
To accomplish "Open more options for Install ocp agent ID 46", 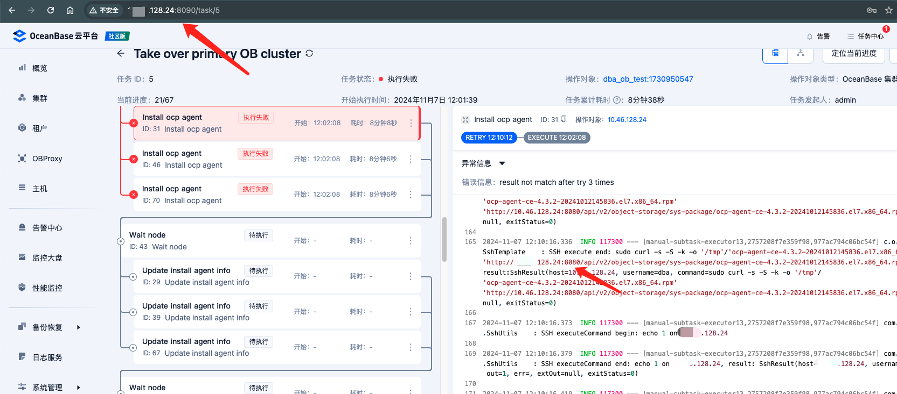I will pyautogui.click(x=411, y=159).
